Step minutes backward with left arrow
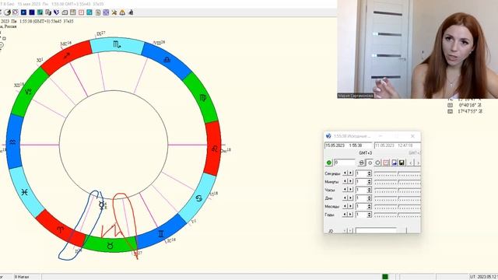The width and height of the screenshot is (498, 280). [345, 181]
